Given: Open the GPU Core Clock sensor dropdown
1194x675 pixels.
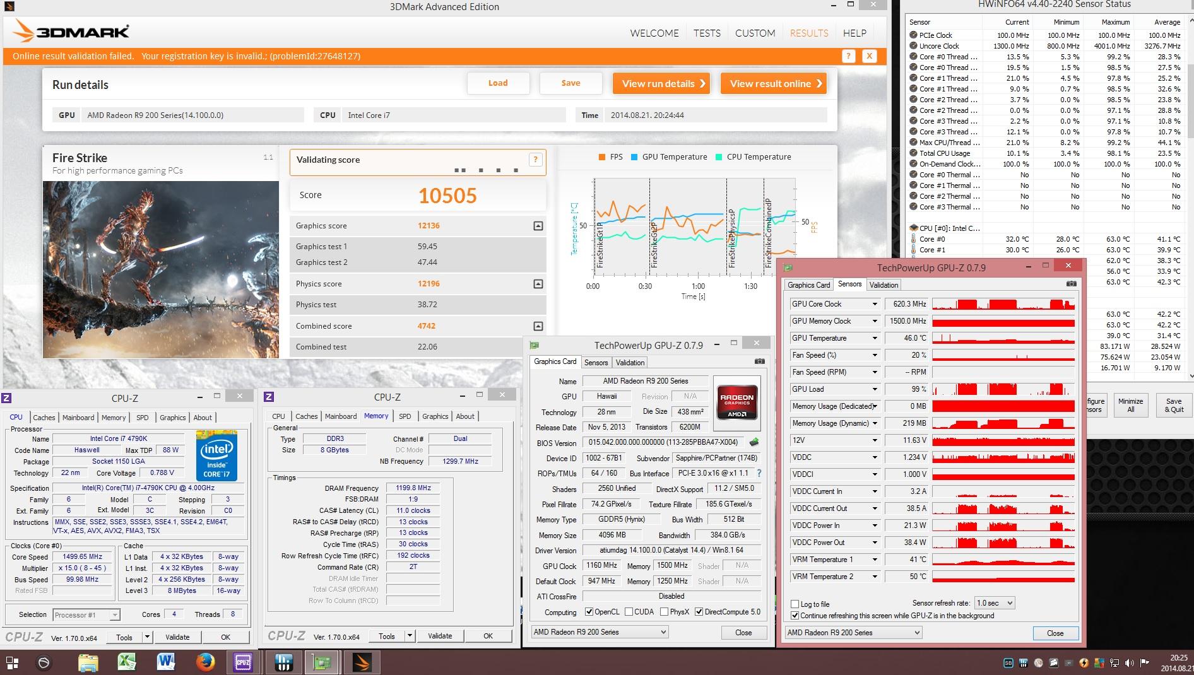Looking at the screenshot, I should (875, 304).
